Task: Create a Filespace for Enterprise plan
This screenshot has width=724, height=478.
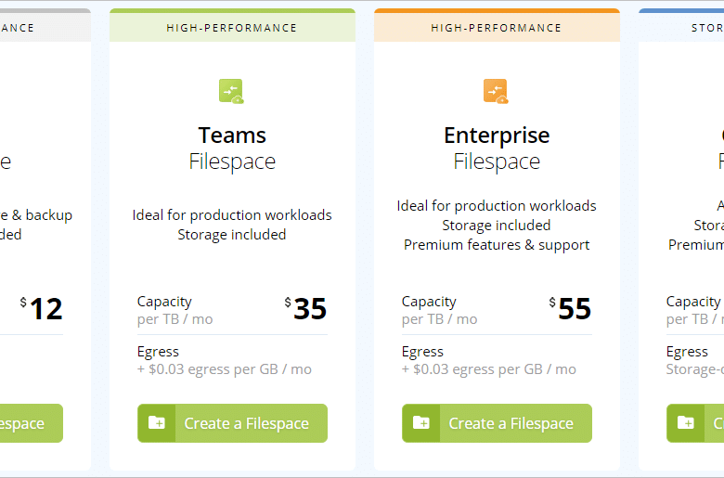Action: pos(497,423)
